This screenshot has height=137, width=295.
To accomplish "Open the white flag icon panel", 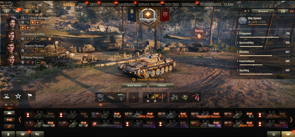I will coord(30,96).
